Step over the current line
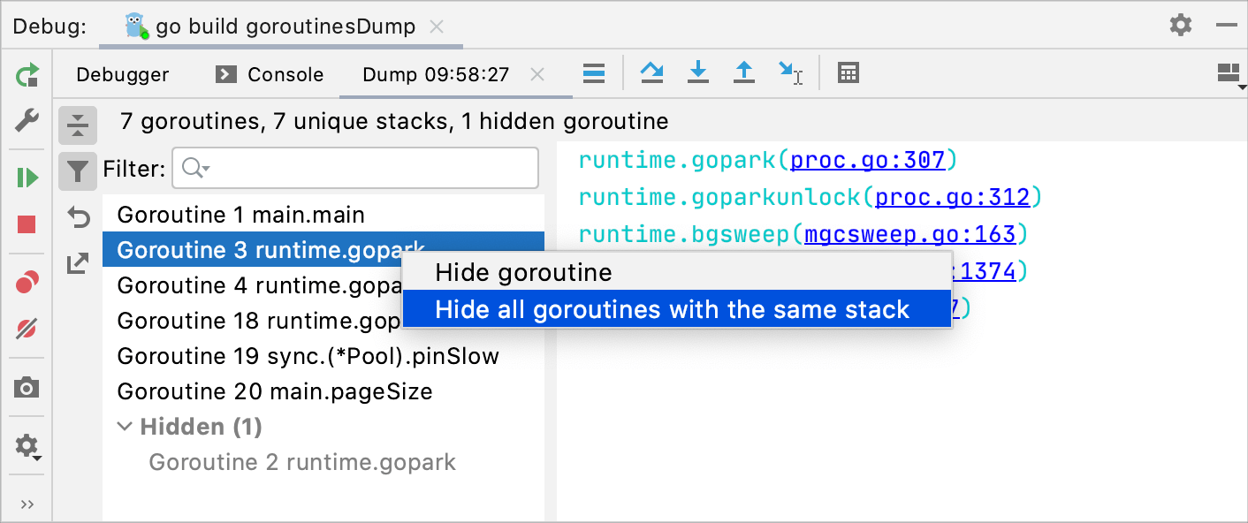Image resolution: width=1248 pixels, height=523 pixels. (652, 73)
